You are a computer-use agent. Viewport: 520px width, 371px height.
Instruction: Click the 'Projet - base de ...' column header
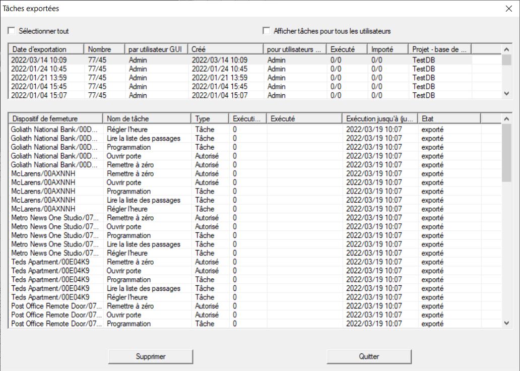click(439, 49)
